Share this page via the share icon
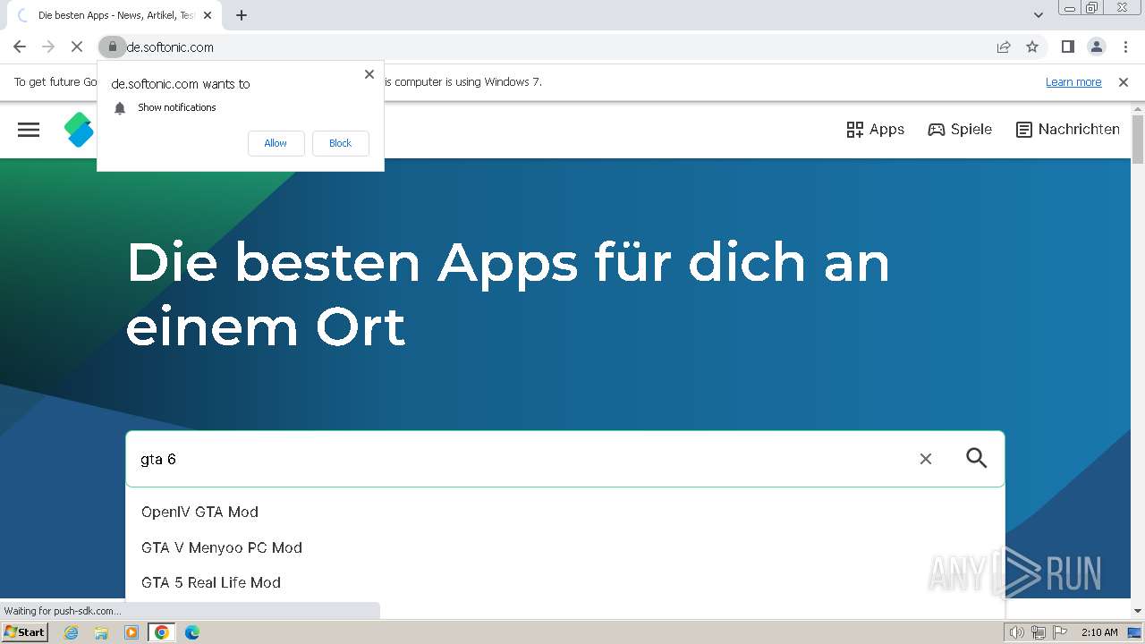The image size is (1145, 644). click(1004, 47)
